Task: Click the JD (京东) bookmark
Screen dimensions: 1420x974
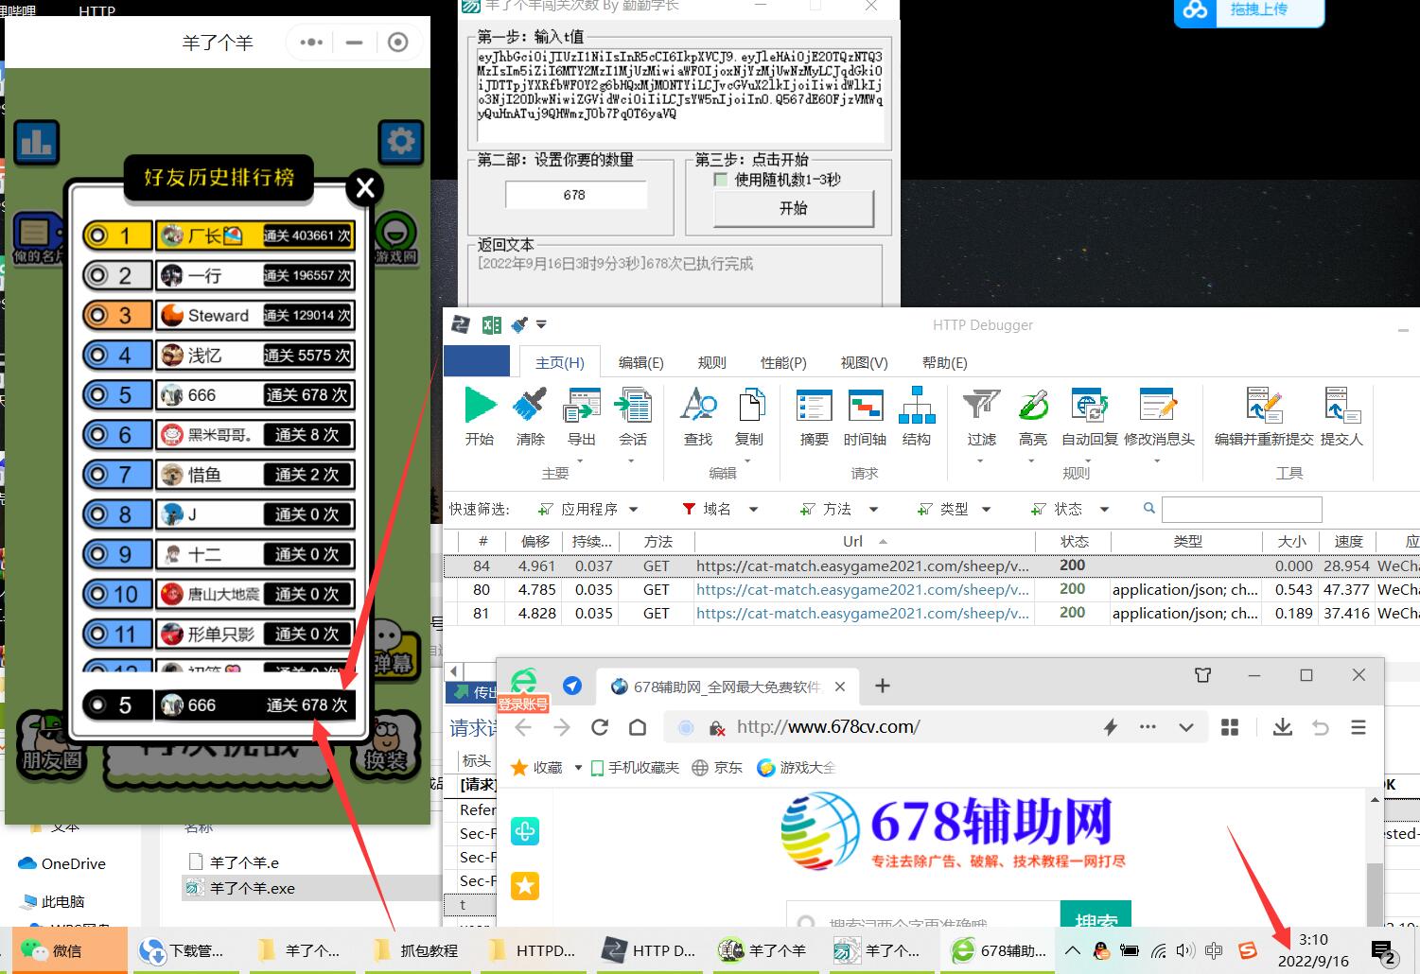Action: 717,768
